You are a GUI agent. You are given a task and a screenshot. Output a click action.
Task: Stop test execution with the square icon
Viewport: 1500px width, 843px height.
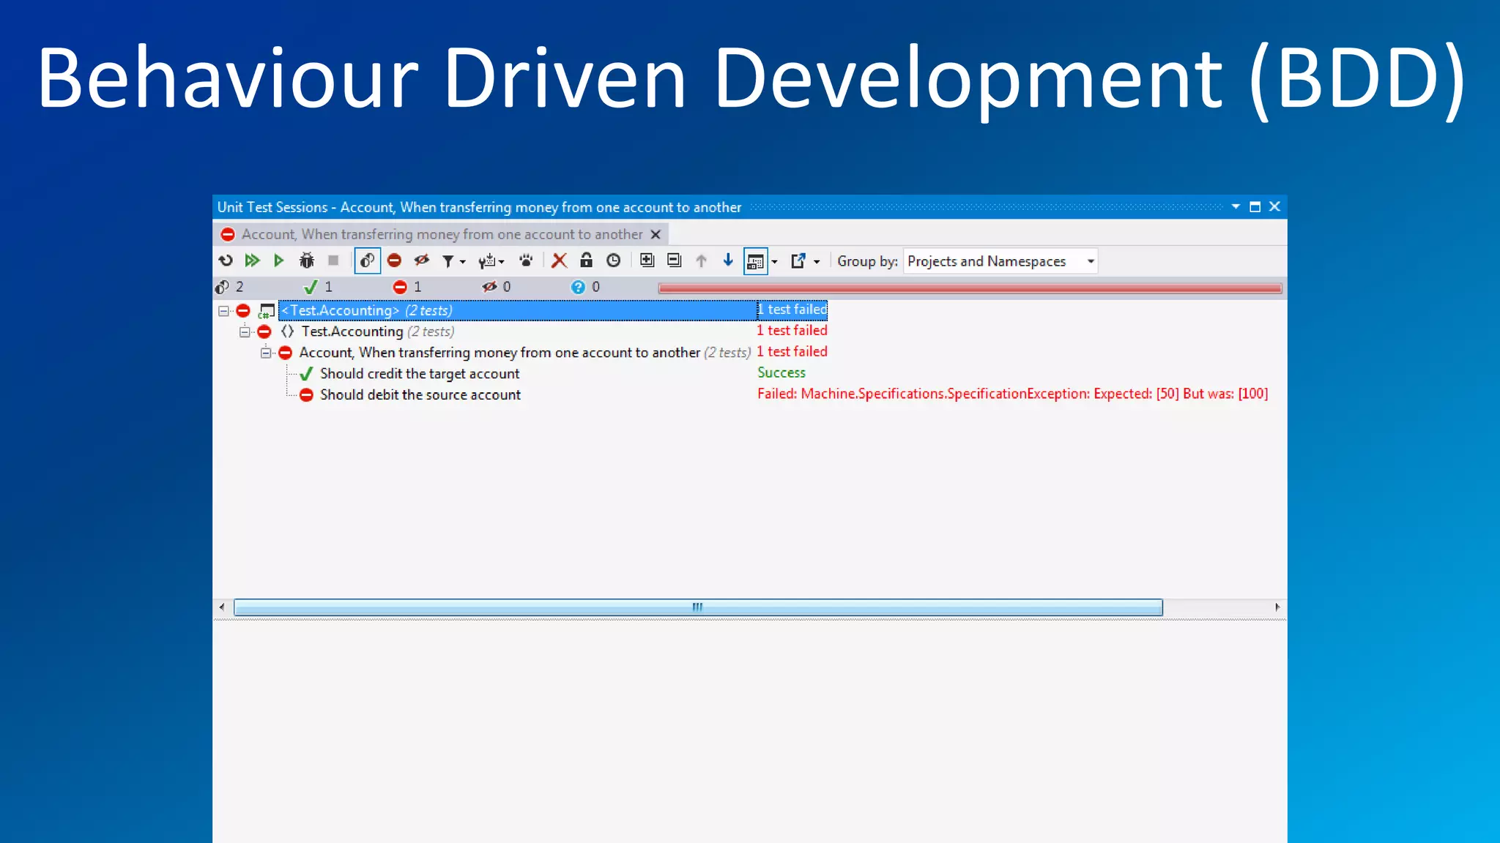point(333,261)
